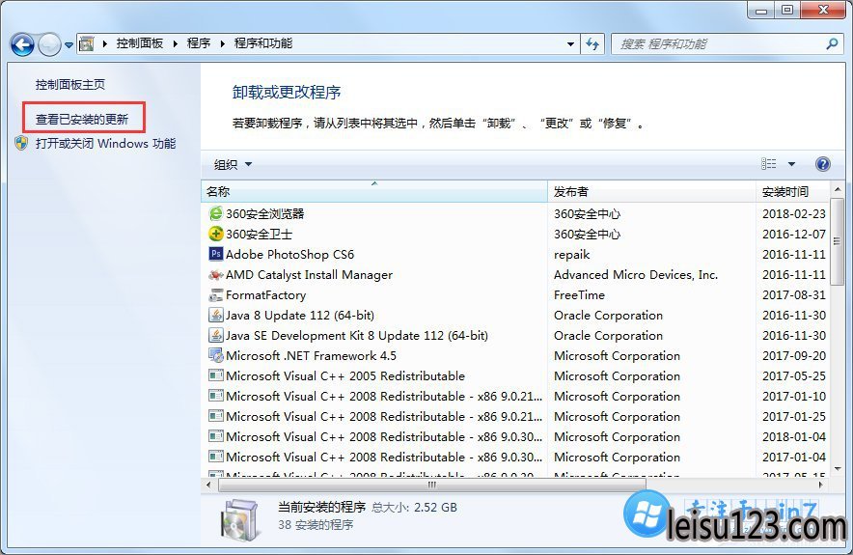Expand arrow after 程序 breadcrumb
This screenshot has height=555, width=853.
223,44
